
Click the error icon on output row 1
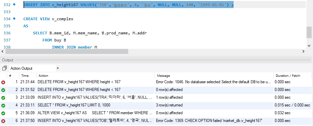(3, 82)
